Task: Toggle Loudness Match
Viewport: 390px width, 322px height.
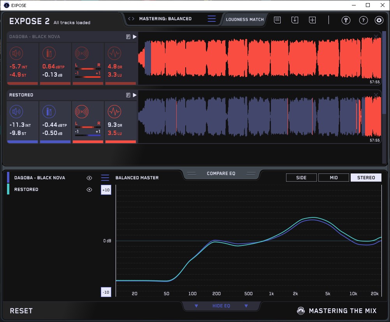Action: [x=245, y=19]
